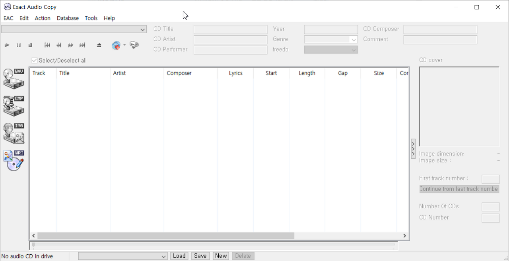This screenshot has height=261, width=509.
Task: Fast forward playback button
Action: 70,45
